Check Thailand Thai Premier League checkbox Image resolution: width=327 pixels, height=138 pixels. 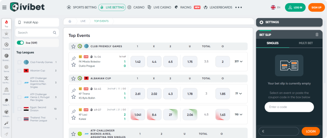pos(19,119)
